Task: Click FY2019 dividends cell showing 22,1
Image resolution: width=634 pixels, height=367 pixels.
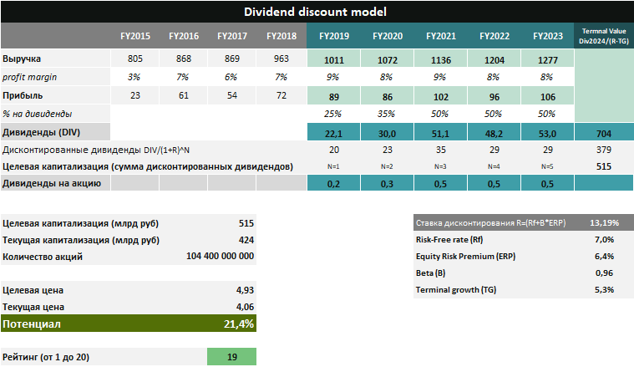Action: [333, 132]
